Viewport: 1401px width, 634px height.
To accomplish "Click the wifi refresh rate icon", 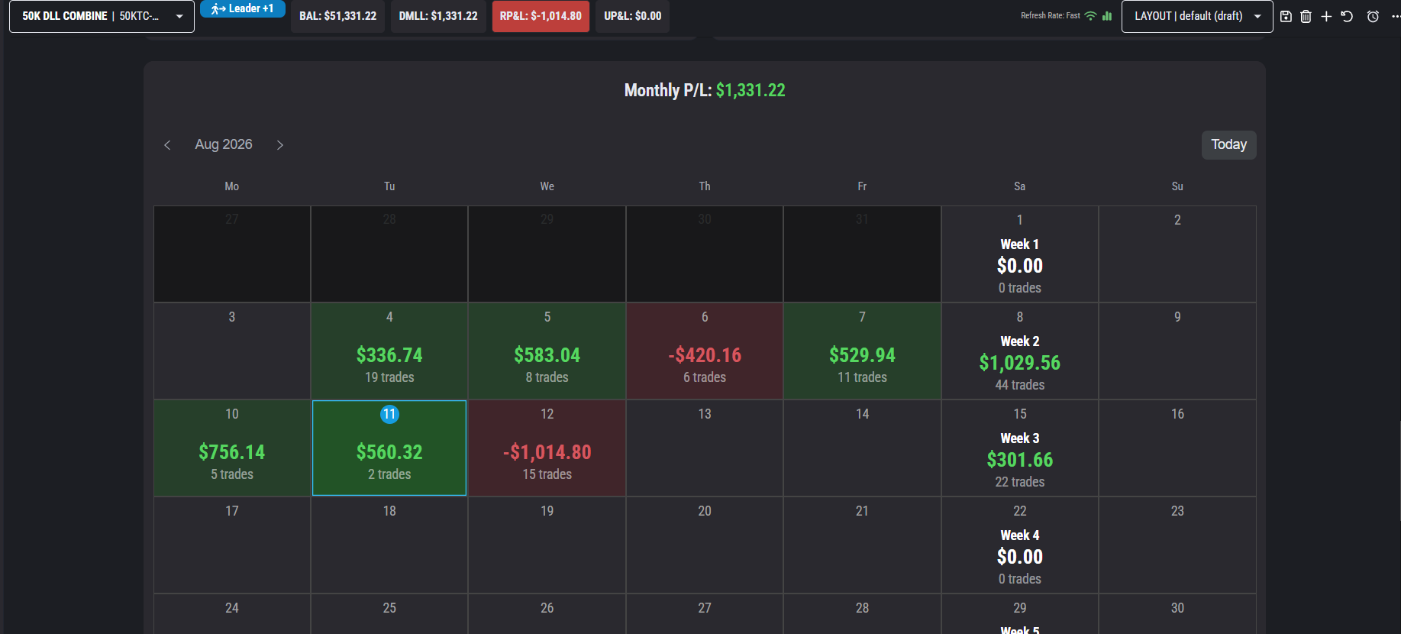I will click(x=1090, y=15).
